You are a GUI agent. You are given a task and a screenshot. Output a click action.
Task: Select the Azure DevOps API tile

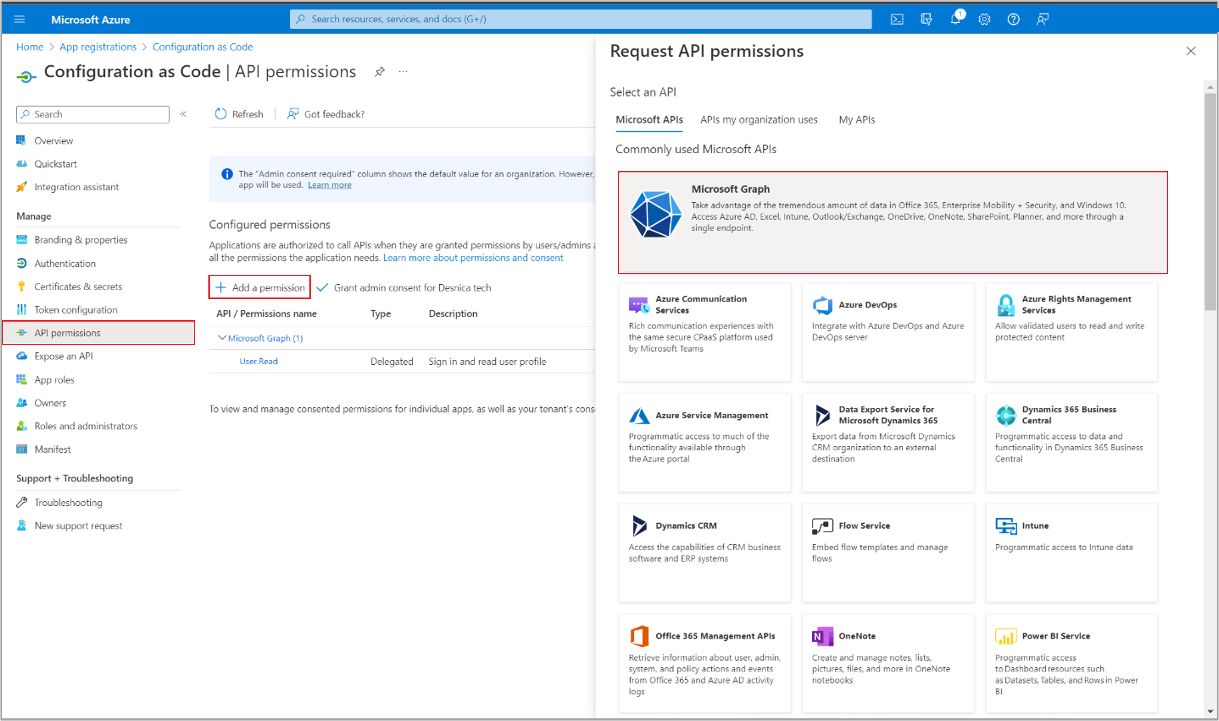pos(887,332)
